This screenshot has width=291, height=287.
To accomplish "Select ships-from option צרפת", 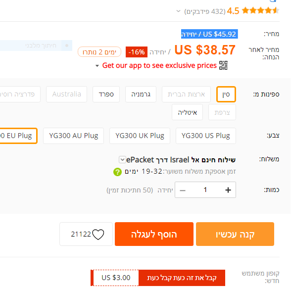I will [222, 112].
